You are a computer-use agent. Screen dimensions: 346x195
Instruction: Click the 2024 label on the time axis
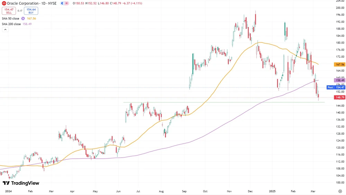tap(8, 191)
